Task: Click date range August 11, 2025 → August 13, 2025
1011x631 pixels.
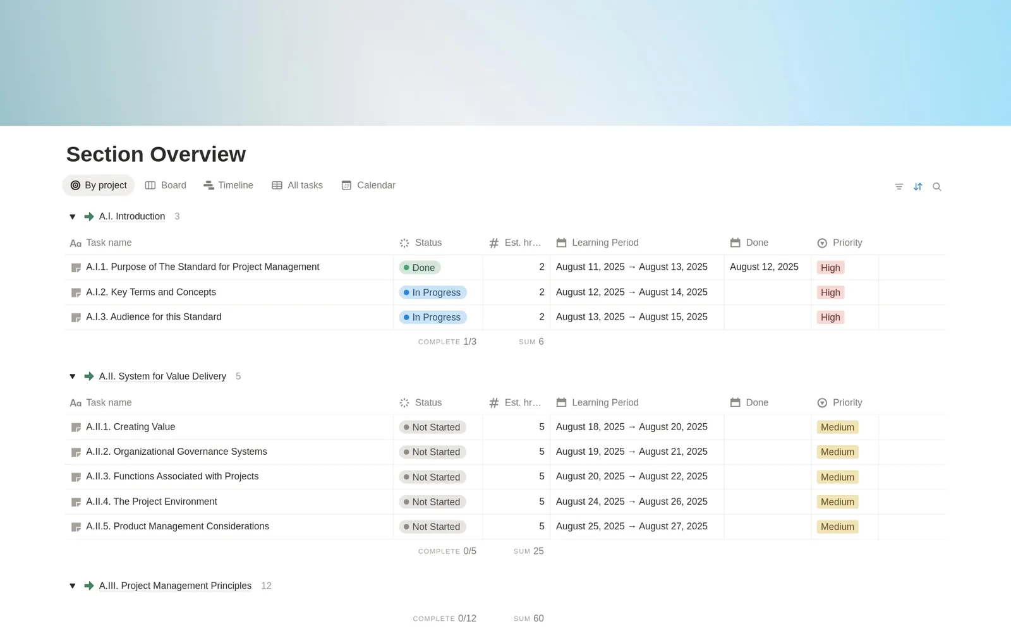Action: 632,267
